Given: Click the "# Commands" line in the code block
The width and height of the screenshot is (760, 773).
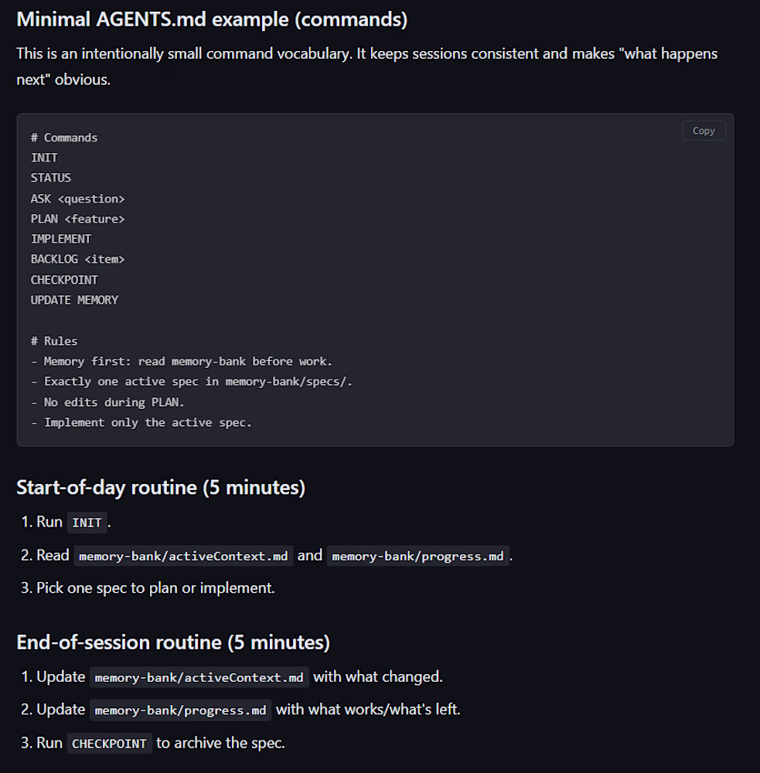Looking at the screenshot, I should click(x=64, y=138).
